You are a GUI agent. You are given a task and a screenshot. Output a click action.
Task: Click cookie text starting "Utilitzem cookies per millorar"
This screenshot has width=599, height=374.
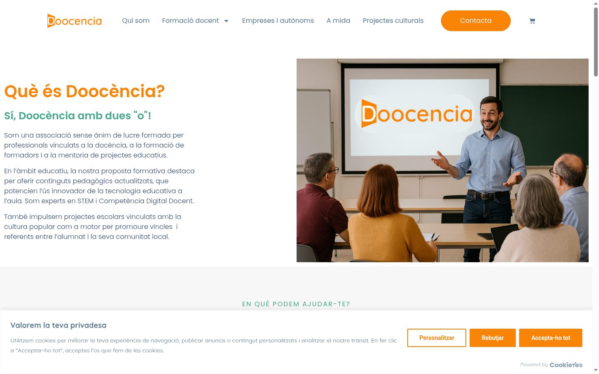click(x=204, y=345)
